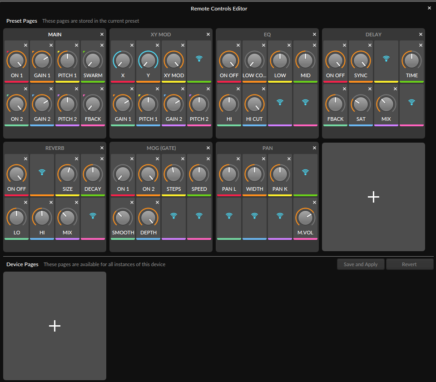Viewport: 436px width, 382px height.
Task: Delete the PAN preset page
Action: [314, 148]
